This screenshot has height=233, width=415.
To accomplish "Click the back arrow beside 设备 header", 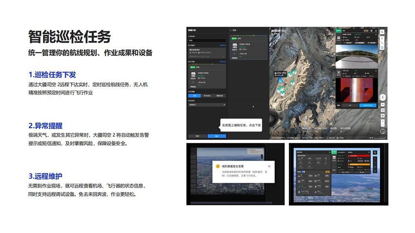I will tap(231, 30).
